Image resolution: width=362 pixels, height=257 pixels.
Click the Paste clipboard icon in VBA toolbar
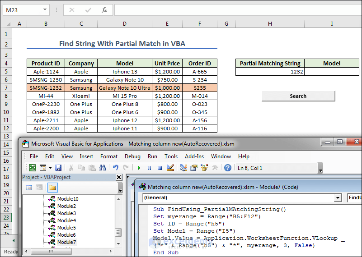92,168
